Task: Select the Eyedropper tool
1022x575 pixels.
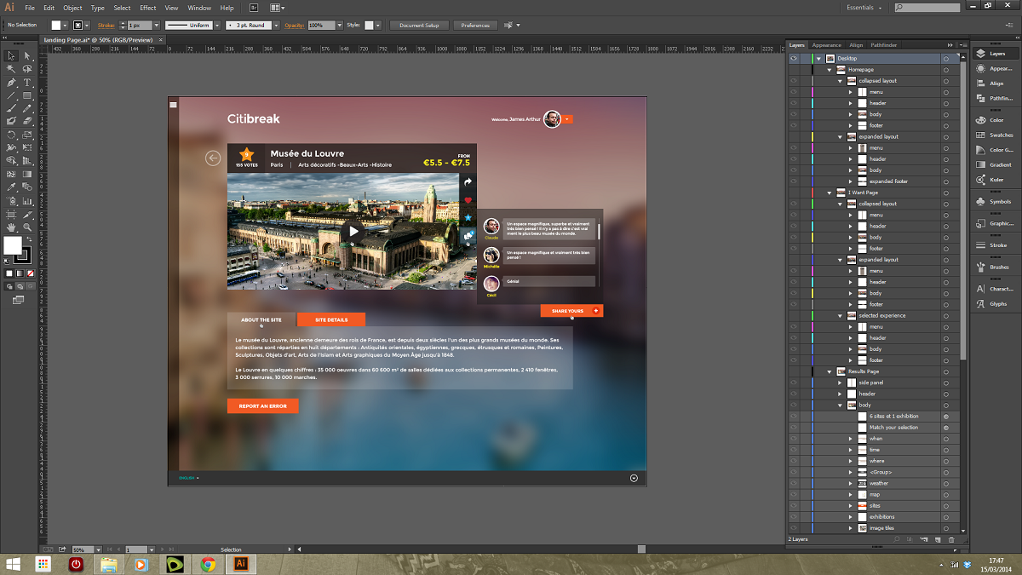Action: (x=12, y=187)
